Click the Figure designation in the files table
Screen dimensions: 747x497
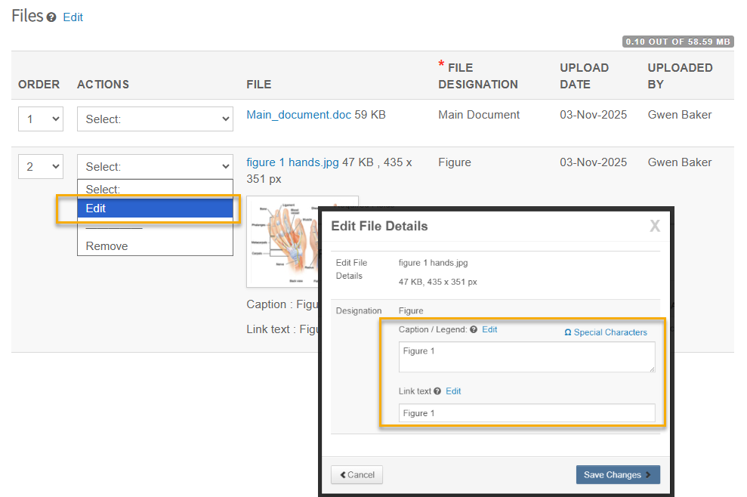455,162
